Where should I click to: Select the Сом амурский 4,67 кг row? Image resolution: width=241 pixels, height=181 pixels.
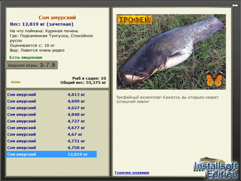pyautogui.click(x=52, y=134)
